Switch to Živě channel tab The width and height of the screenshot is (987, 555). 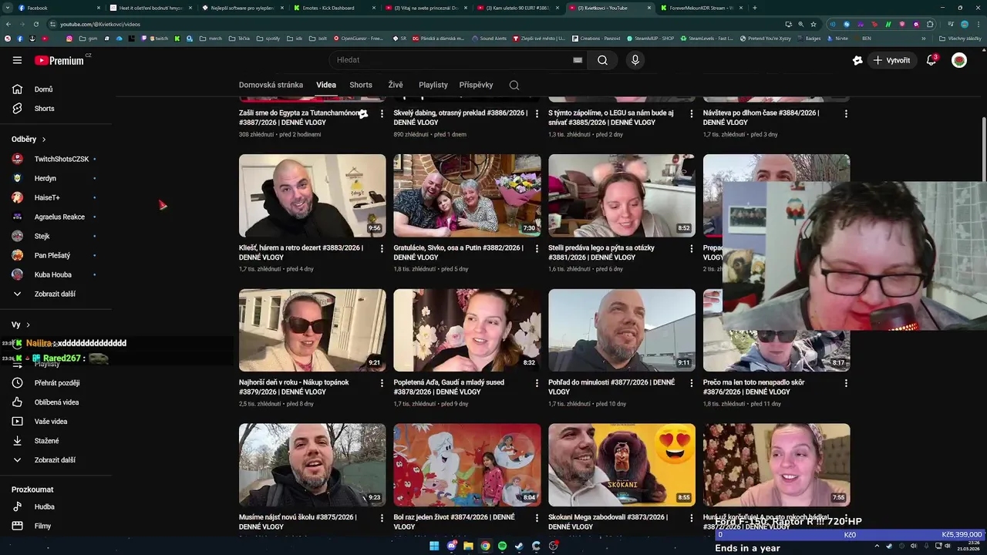(x=396, y=85)
